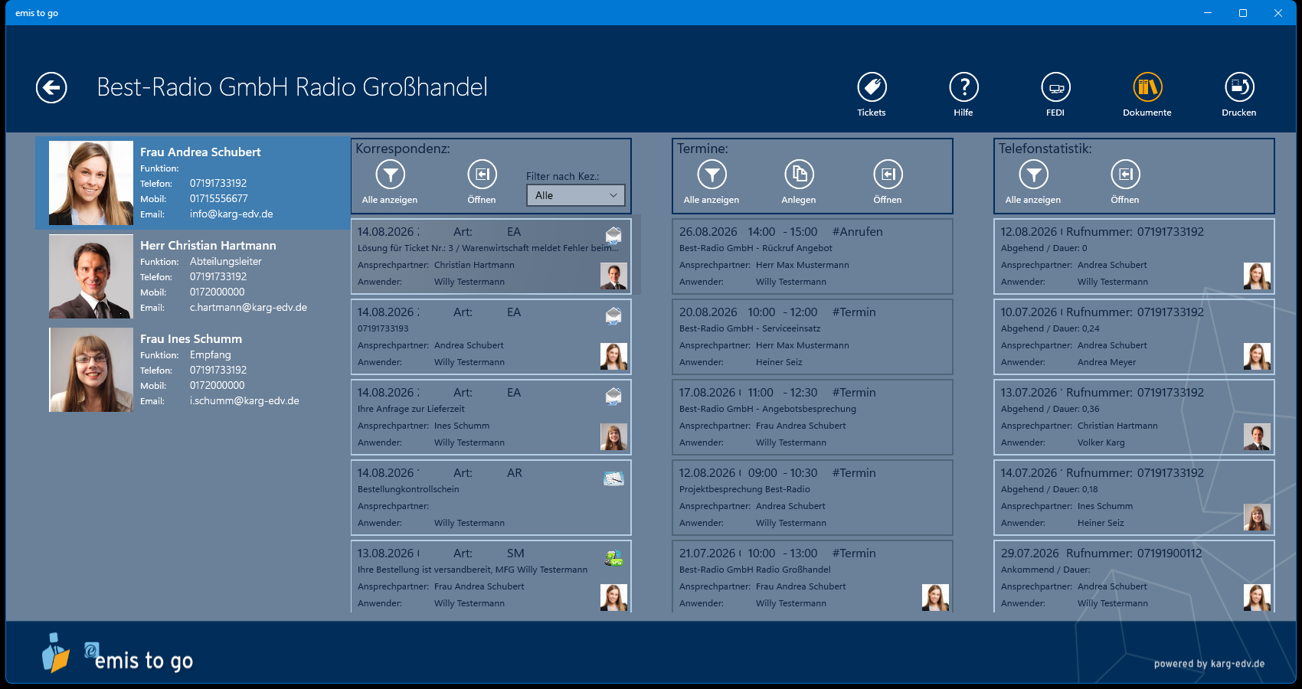The image size is (1302, 689).
Task: Select Projektbesprechung Best-Radio appointment
Action: coord(813,498)
